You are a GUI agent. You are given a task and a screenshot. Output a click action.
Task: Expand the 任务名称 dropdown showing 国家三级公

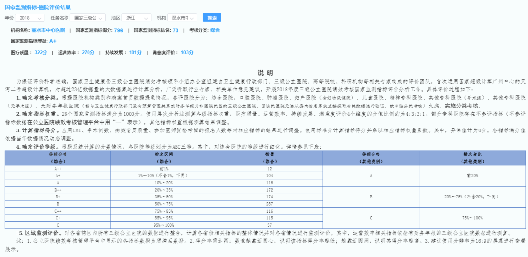pos(88,18)
